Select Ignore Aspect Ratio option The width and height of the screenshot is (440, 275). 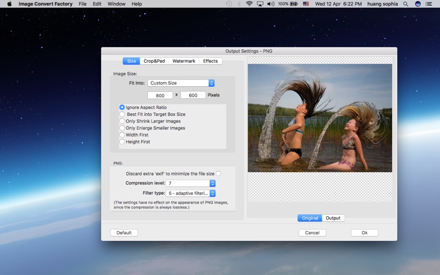143,107
